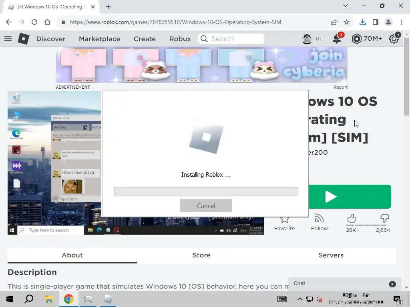Open File Explorer from the taskbar
Image resolution: width=410 pixels, height=307 pixels.
point(49,299)
